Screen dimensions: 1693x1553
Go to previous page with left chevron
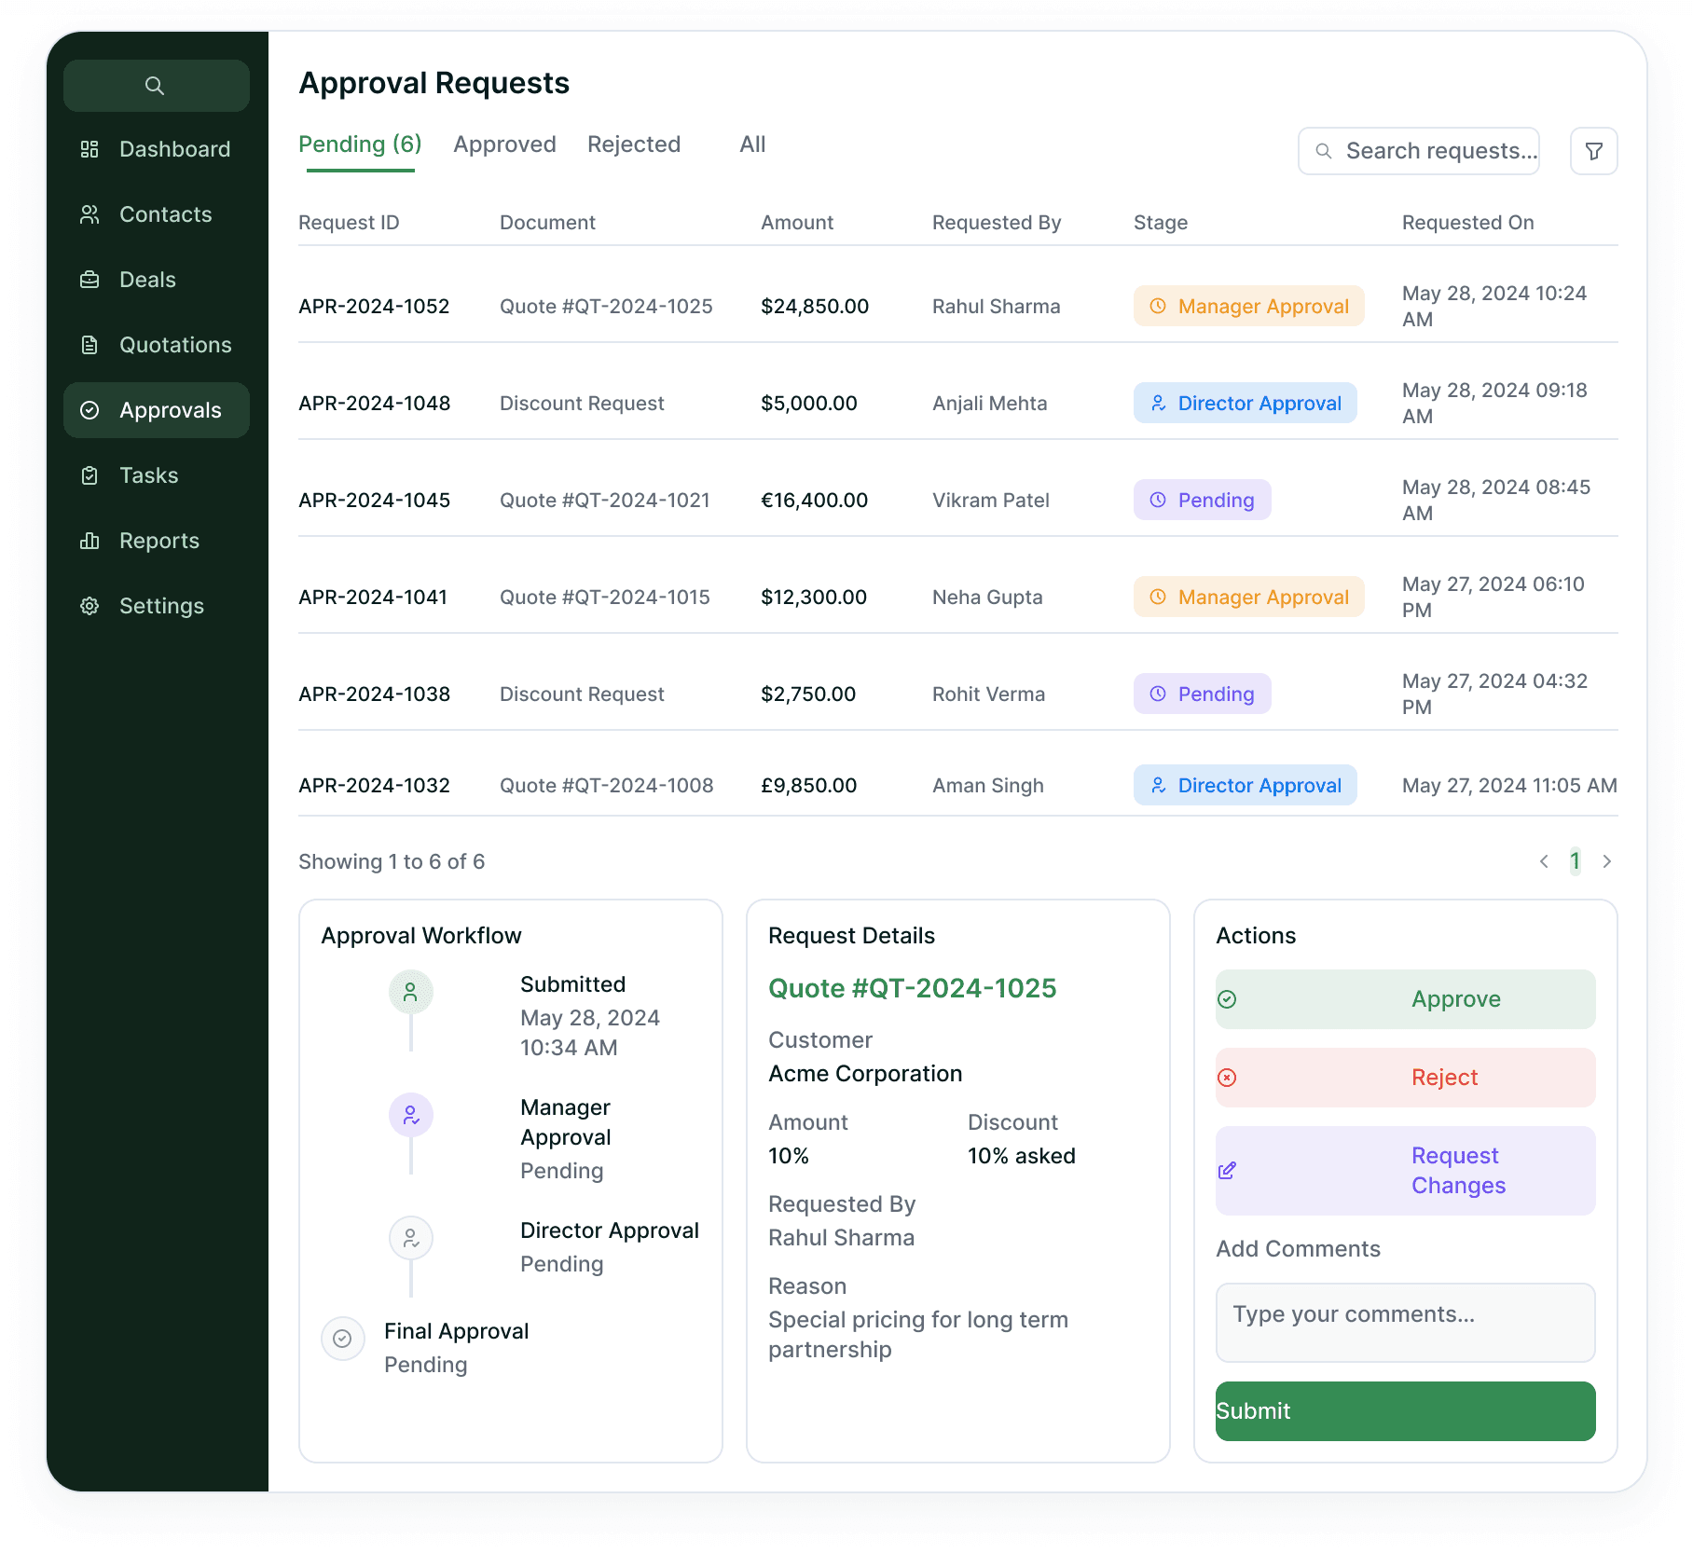(x=1544, y=861)
